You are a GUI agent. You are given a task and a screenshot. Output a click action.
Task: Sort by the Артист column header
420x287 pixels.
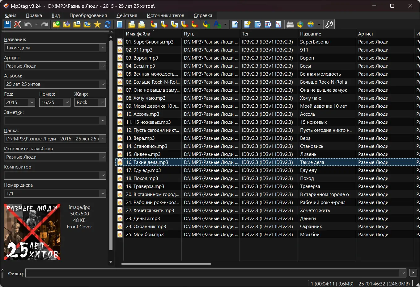[x=385, y=34]
